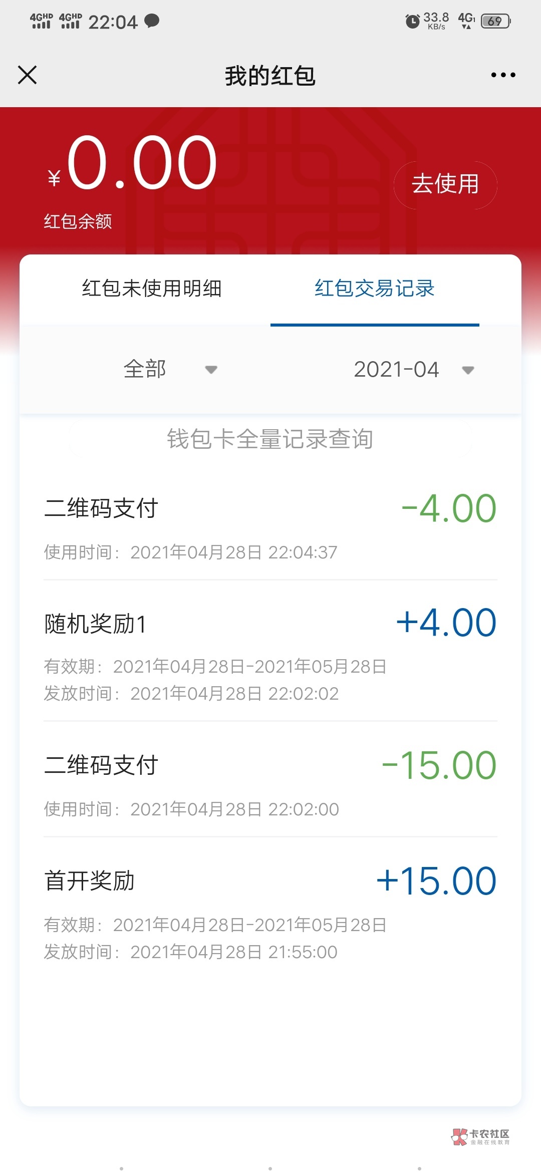Viewport: 541px width, 1172px height.
Task: Open the three-dot more options menu
Action: point(503,75)
